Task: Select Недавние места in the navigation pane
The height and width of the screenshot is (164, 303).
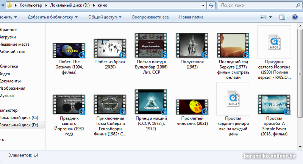Action: pos(15,44)
